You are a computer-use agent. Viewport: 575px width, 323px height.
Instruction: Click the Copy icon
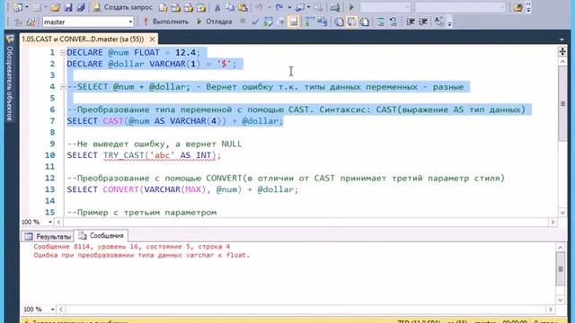pyautogui.click(x=230, y=7)
